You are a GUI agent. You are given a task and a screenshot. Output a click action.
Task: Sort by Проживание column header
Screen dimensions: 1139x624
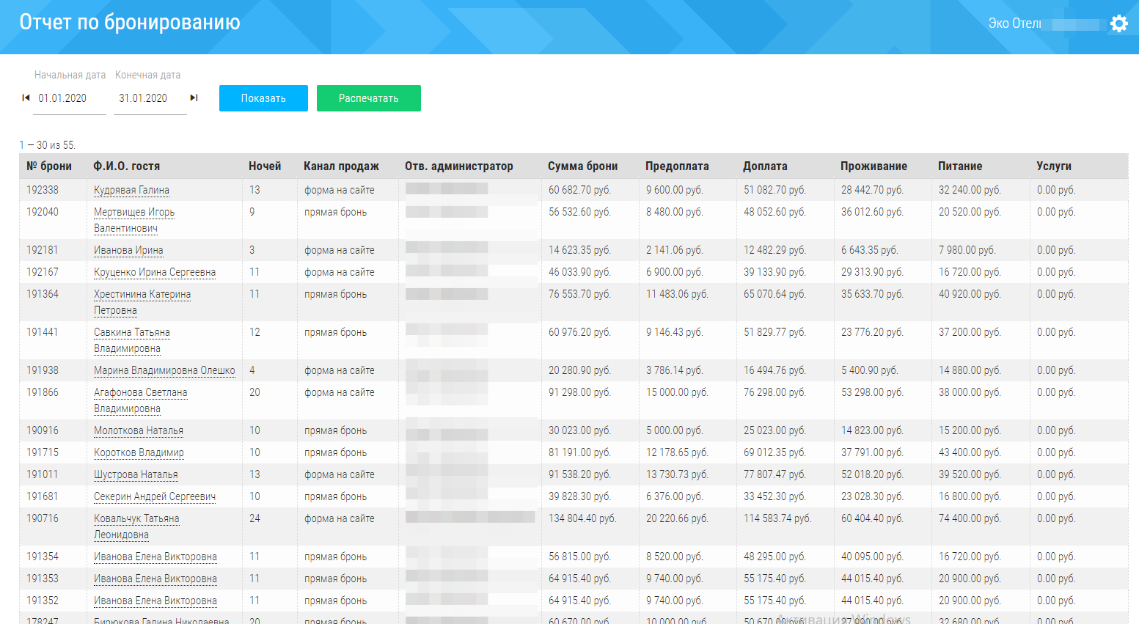point(874,166)
